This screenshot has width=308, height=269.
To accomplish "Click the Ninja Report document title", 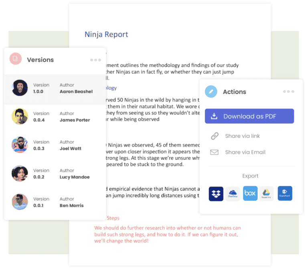I will tap(106, 34).
